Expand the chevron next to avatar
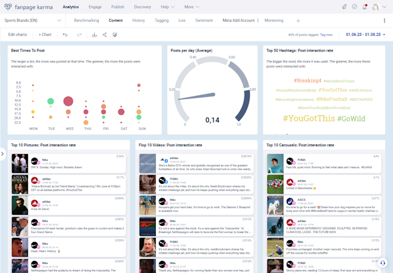Image resolution: width=393 pixels, height=273 pixels. 385,7
